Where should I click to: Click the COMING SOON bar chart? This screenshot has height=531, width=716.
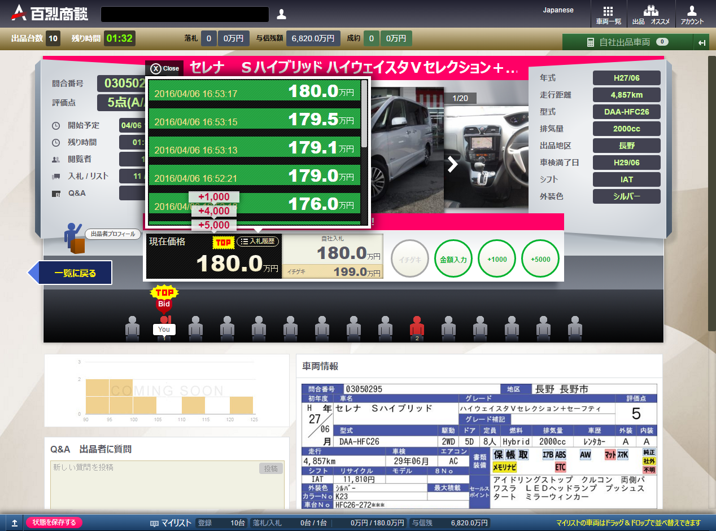click(167, 390)
